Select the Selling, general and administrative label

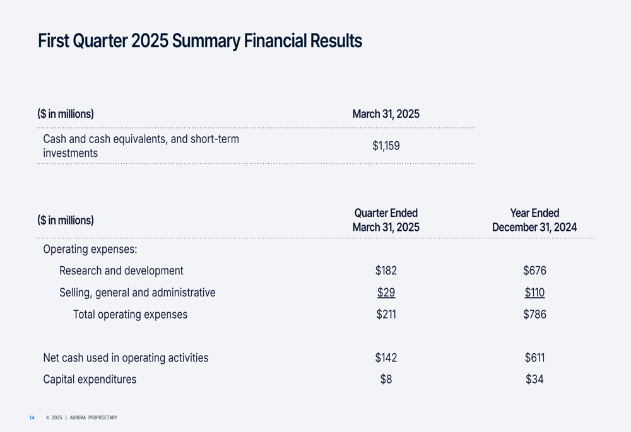[x=137, y=293]
